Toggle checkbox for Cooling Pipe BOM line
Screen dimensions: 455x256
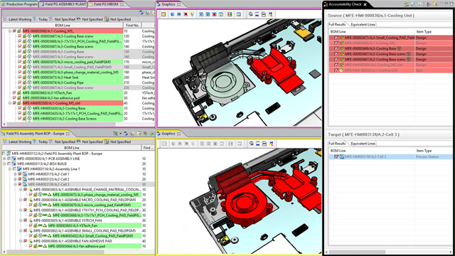tap(20, 82)
